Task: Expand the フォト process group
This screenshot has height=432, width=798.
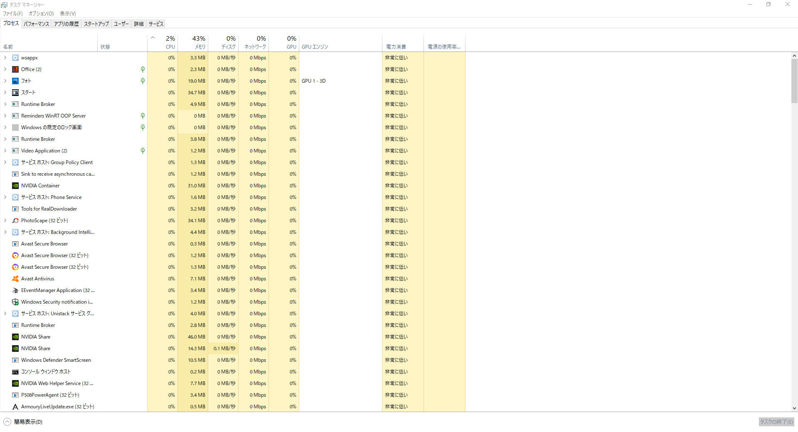Action: point(5,81)
